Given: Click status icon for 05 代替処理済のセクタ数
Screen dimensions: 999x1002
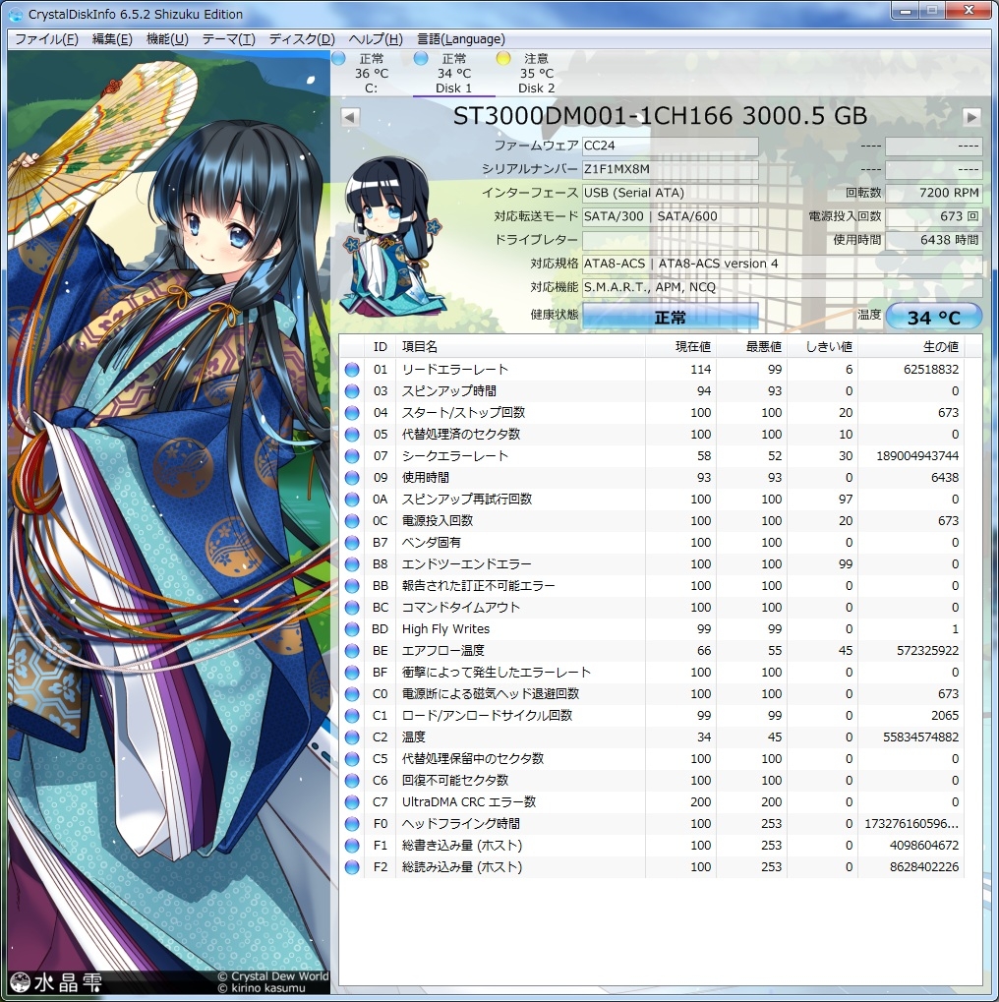Looking at the screenshot, I should [x=352, y=435].
